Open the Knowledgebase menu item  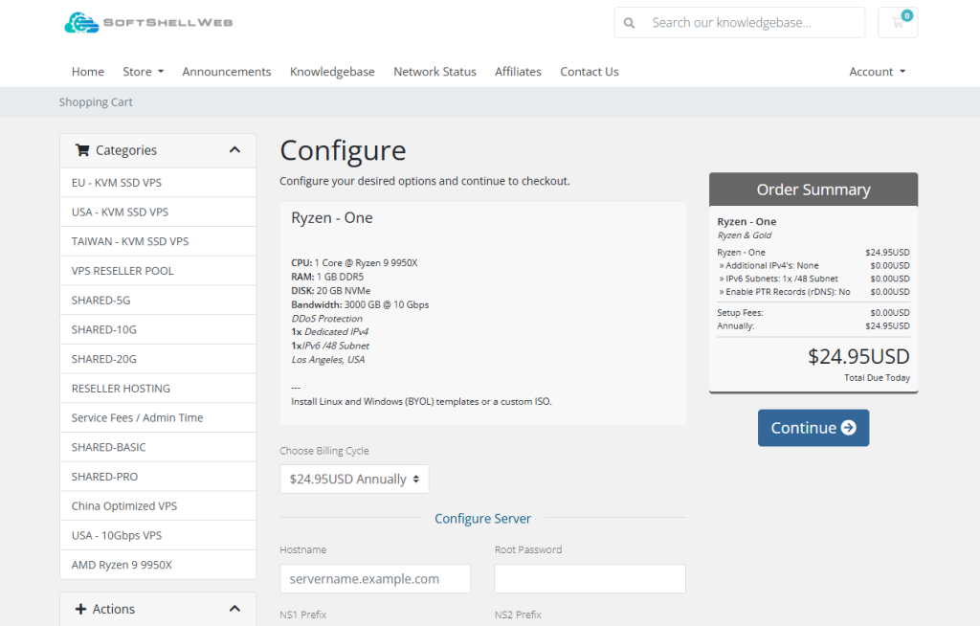click(x=332, y=72)
